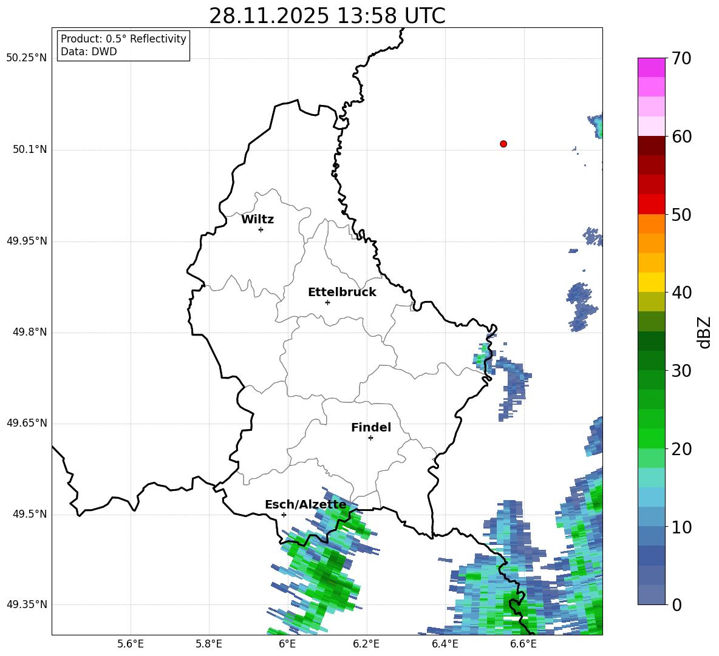Click the 70 colorbar tick label

pos(681,59)
